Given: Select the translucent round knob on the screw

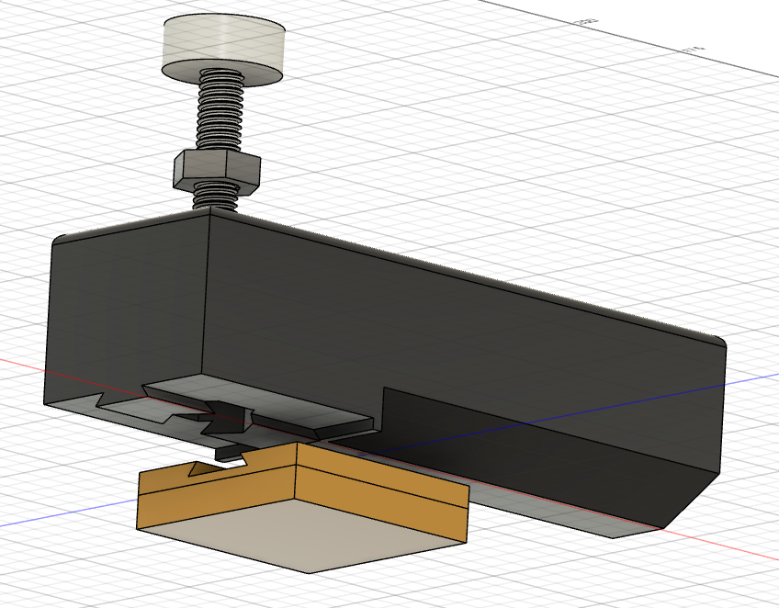Looking at the screenshot, I should [223, 49].
